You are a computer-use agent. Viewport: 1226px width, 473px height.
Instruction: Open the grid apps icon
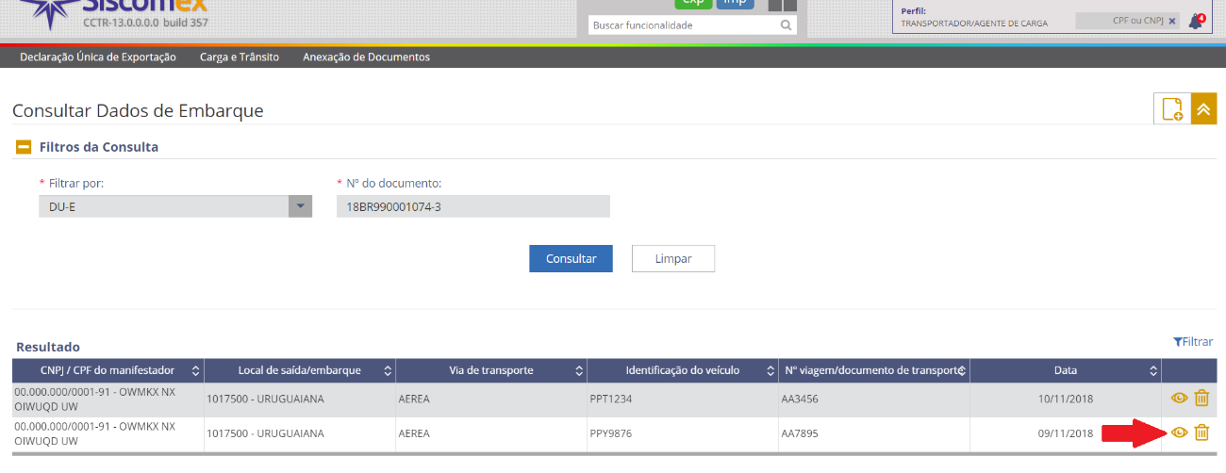(782, 4)
